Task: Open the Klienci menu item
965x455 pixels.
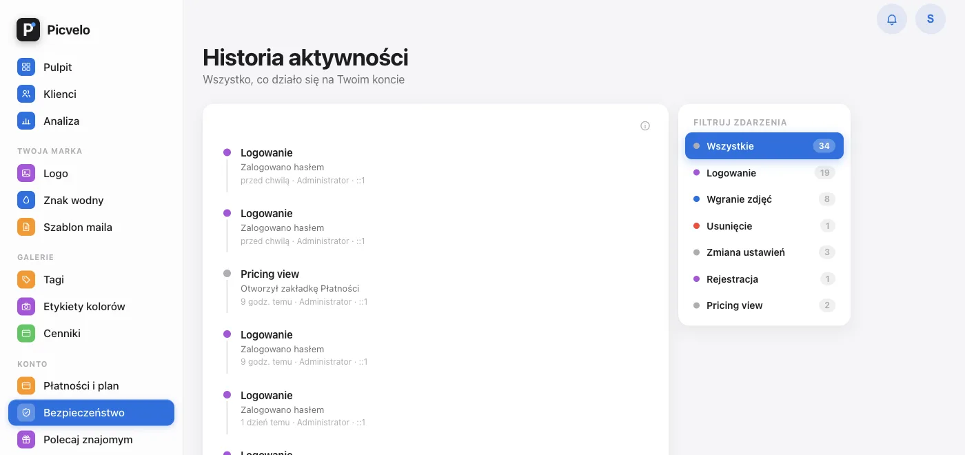Action: [x=91, y=94]
